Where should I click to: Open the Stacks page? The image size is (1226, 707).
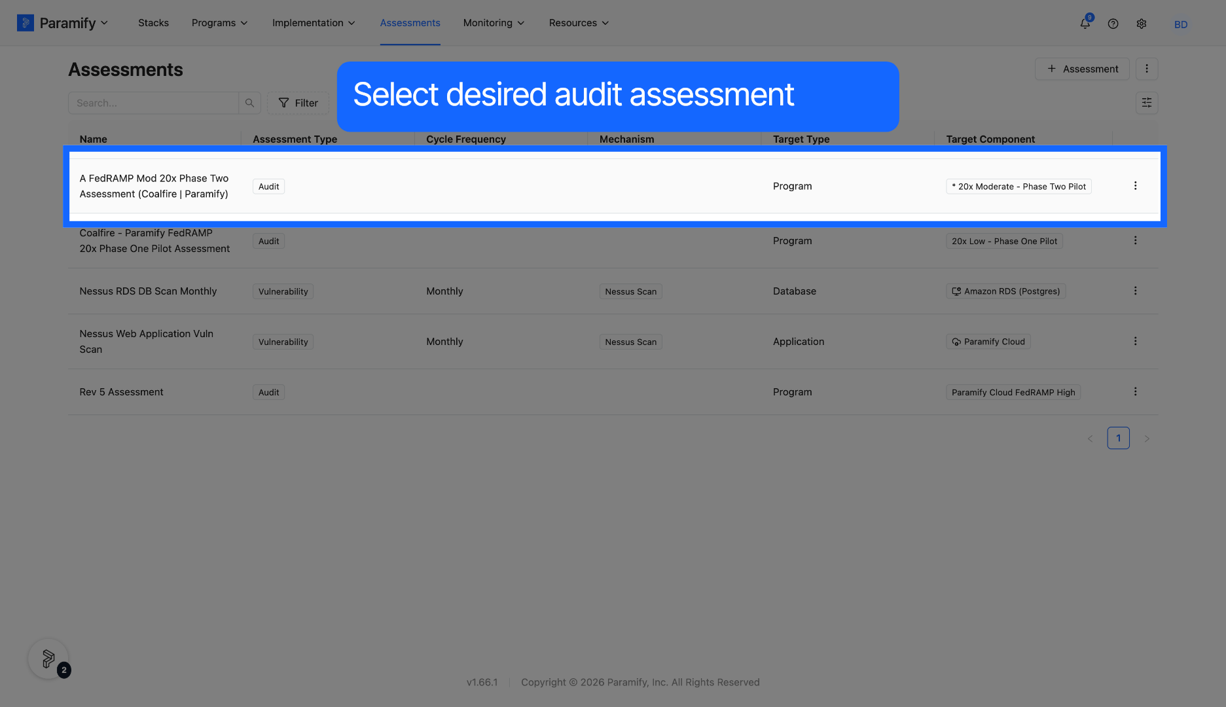coord(153,23)
